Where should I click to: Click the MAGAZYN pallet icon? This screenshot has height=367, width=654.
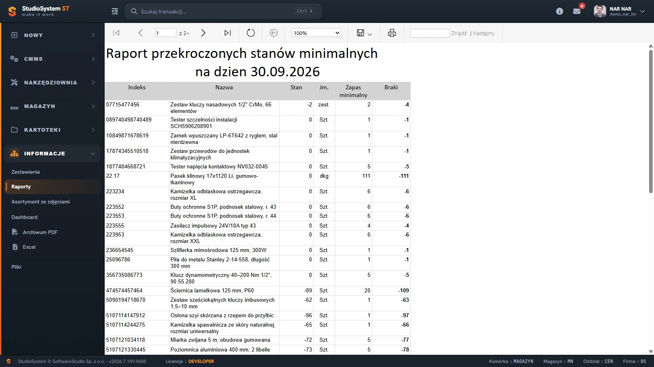coord(14,107)
